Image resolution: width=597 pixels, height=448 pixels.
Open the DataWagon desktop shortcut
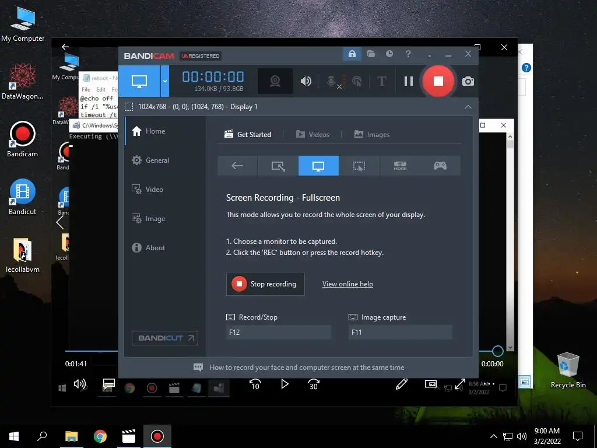[x=23, y=82]
